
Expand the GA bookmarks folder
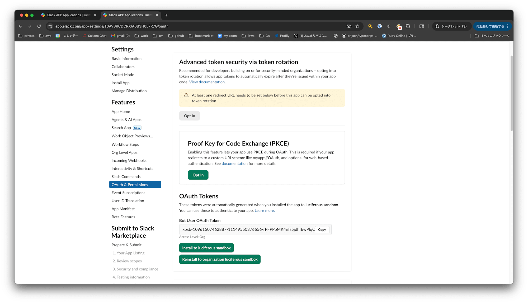coord(265,36)
